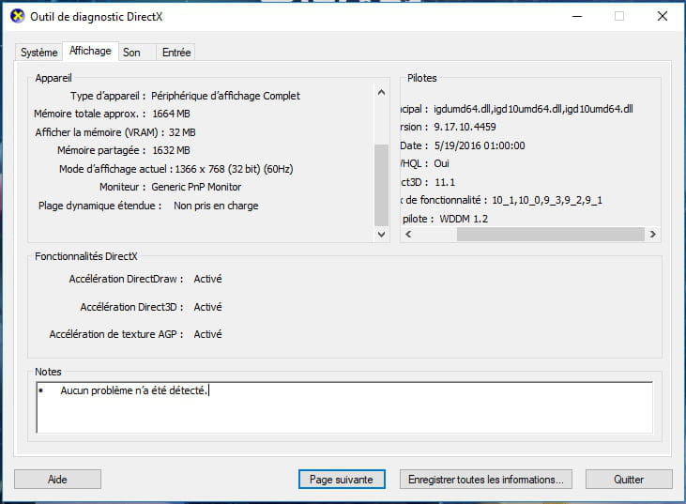Click 'Non pris en charge' value
The image size is (686, 504).
click(216, 206)
